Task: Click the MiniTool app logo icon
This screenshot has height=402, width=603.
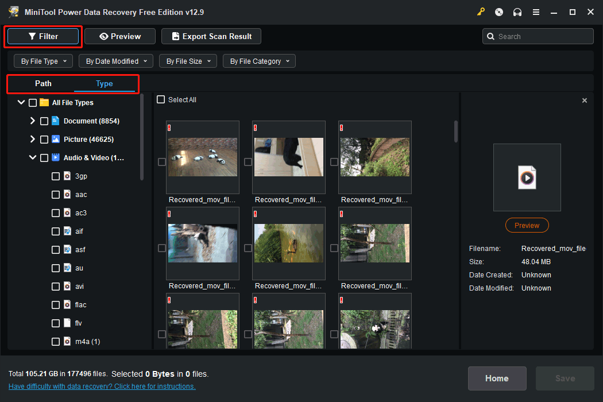Action: (14, 12)
